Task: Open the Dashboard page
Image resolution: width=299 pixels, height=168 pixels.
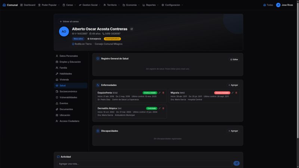Action: [28, 5]
